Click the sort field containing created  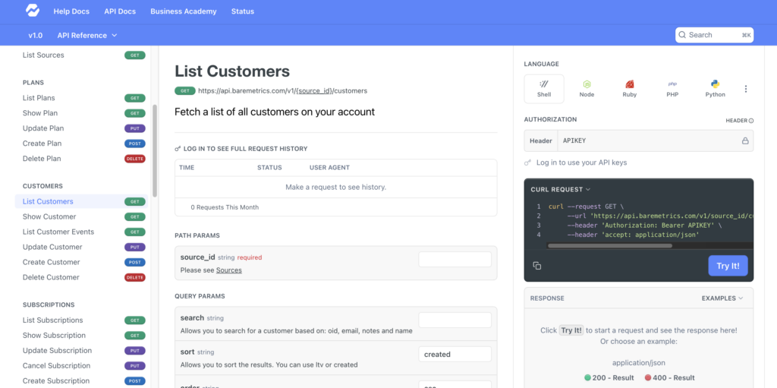pos(455,355)
